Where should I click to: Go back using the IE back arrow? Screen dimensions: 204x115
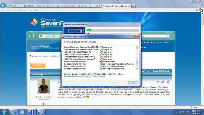(x=3, y=6)
